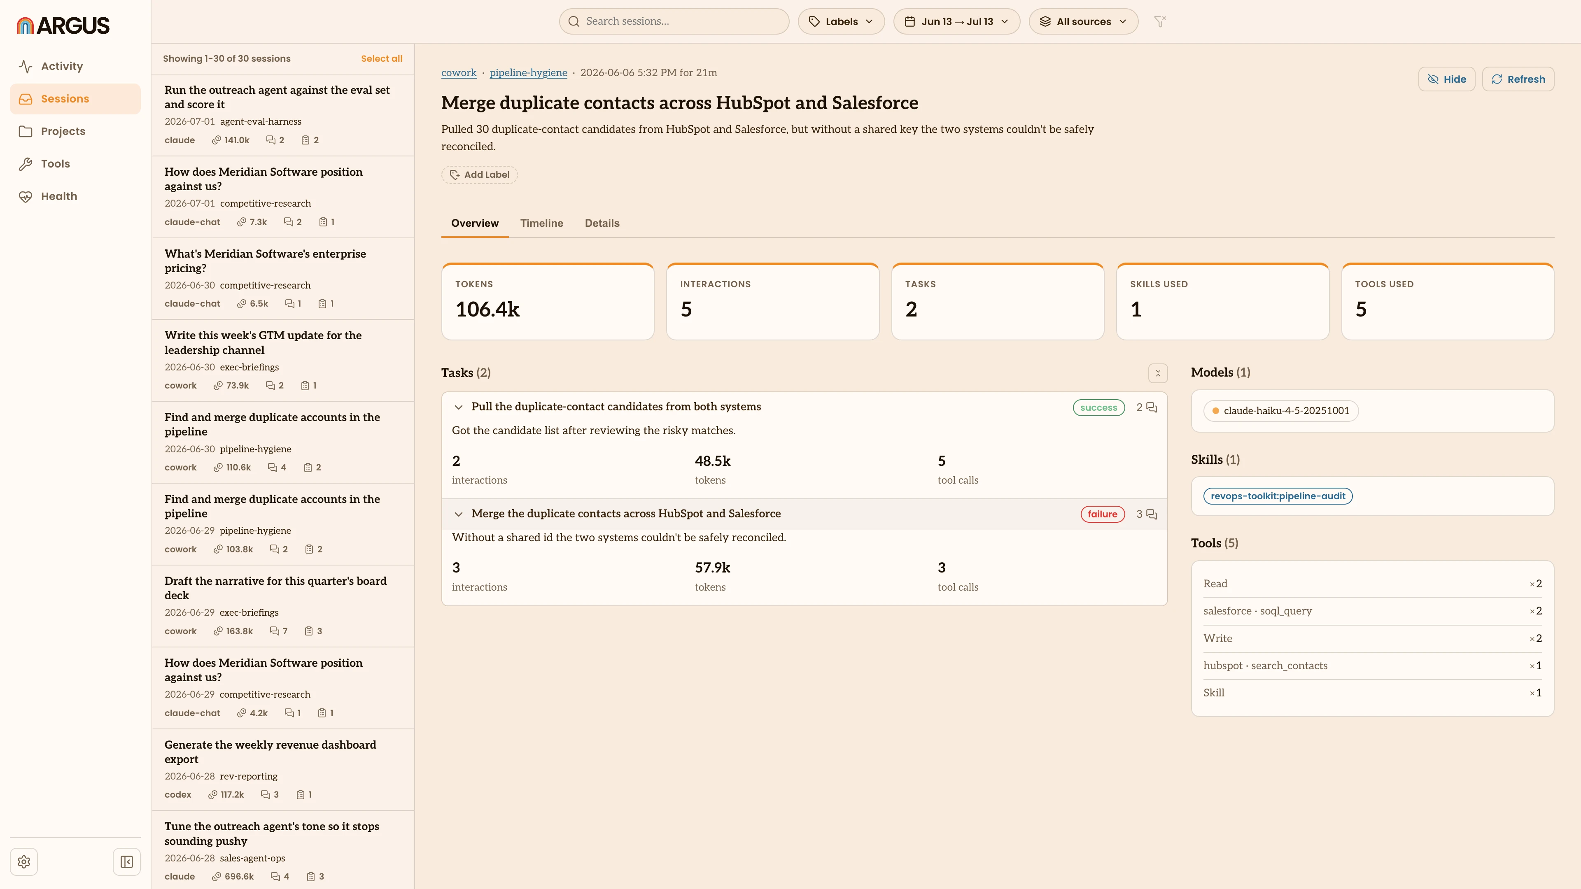
Task: Click the Tokens 106.4k stat card
Action: [x=548, y=302]
